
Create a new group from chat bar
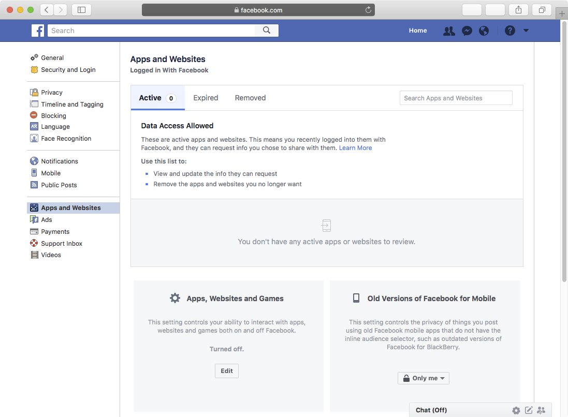click(541, 410)
